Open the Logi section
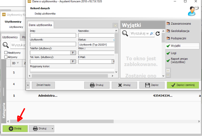202x136 pixels. coord(171,53)
